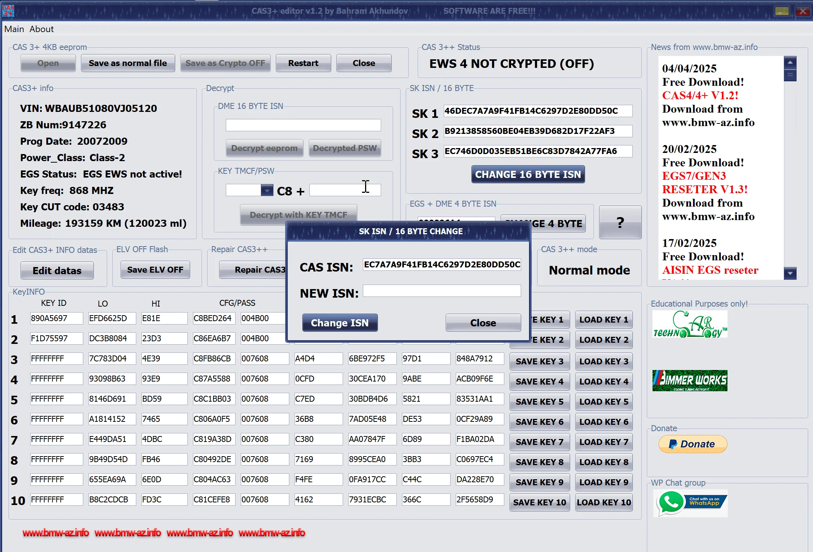Click key 3 HI field 4E39

[x=164, y=358]
